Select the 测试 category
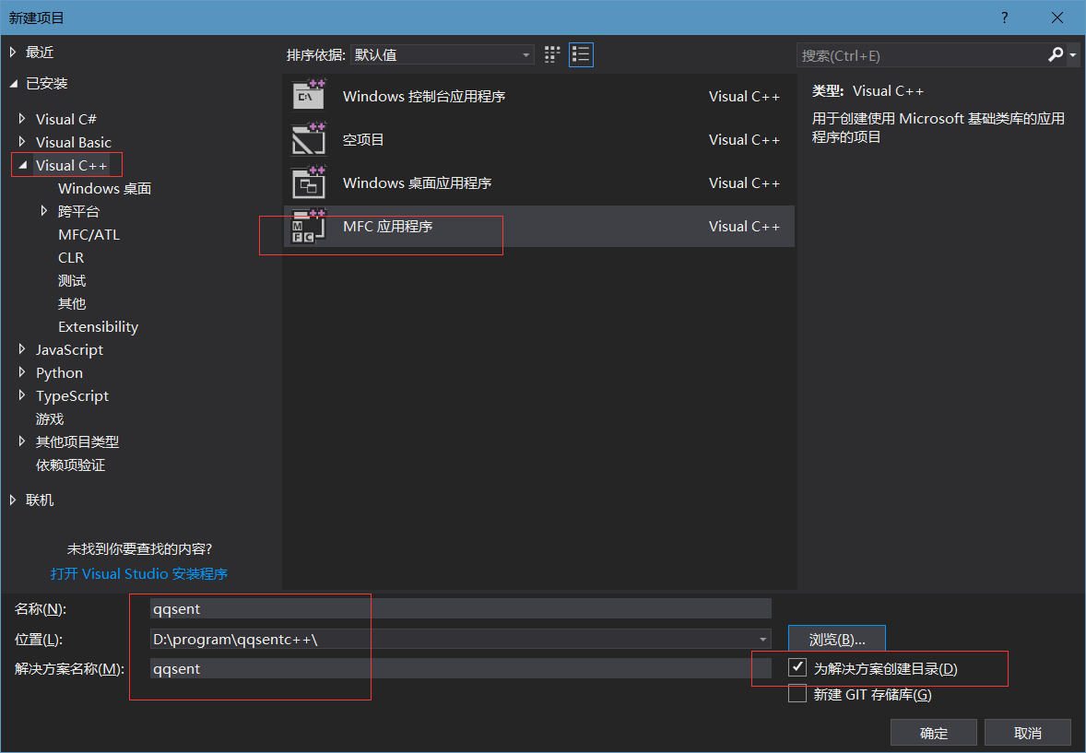 coord(72,280)
